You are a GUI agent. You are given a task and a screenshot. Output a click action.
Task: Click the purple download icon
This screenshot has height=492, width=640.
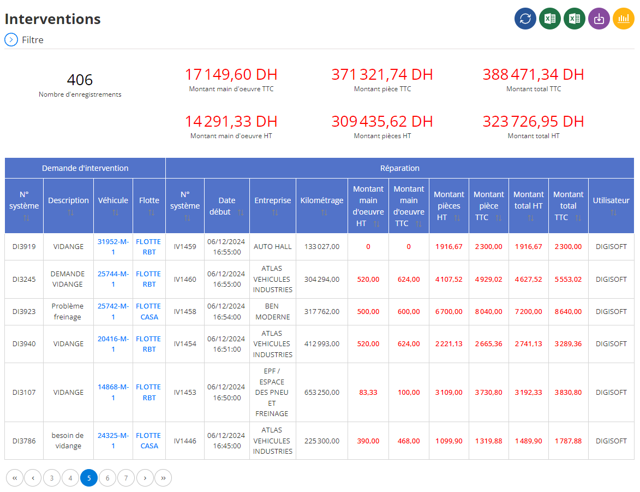point(599,19)
